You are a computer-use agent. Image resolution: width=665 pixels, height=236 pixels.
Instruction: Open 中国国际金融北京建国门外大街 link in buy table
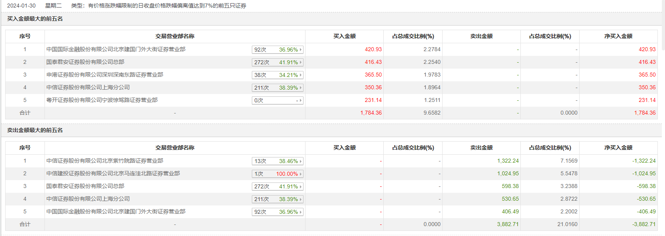pos(116,50)
